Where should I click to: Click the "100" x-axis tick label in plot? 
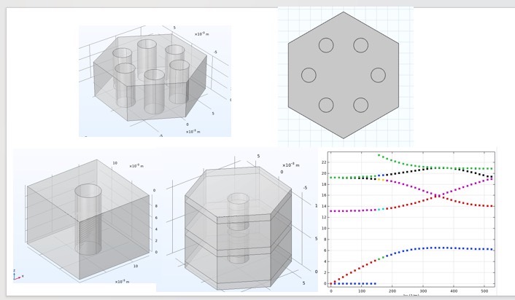[361, 291]
